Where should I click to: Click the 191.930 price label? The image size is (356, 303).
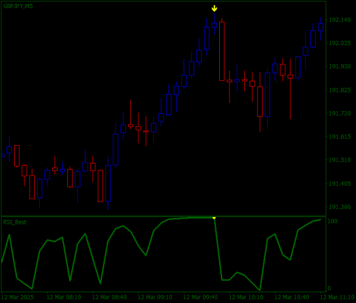(339, 67)
